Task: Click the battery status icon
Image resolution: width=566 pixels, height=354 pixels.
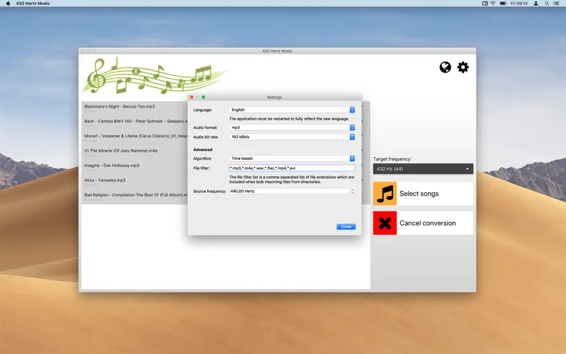Action: (x=503, y=3)
